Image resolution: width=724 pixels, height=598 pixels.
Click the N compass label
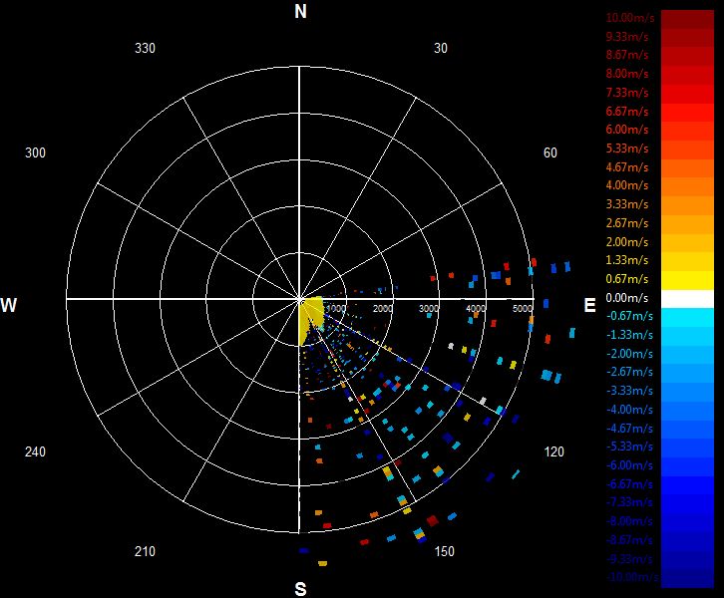[300, 12]
